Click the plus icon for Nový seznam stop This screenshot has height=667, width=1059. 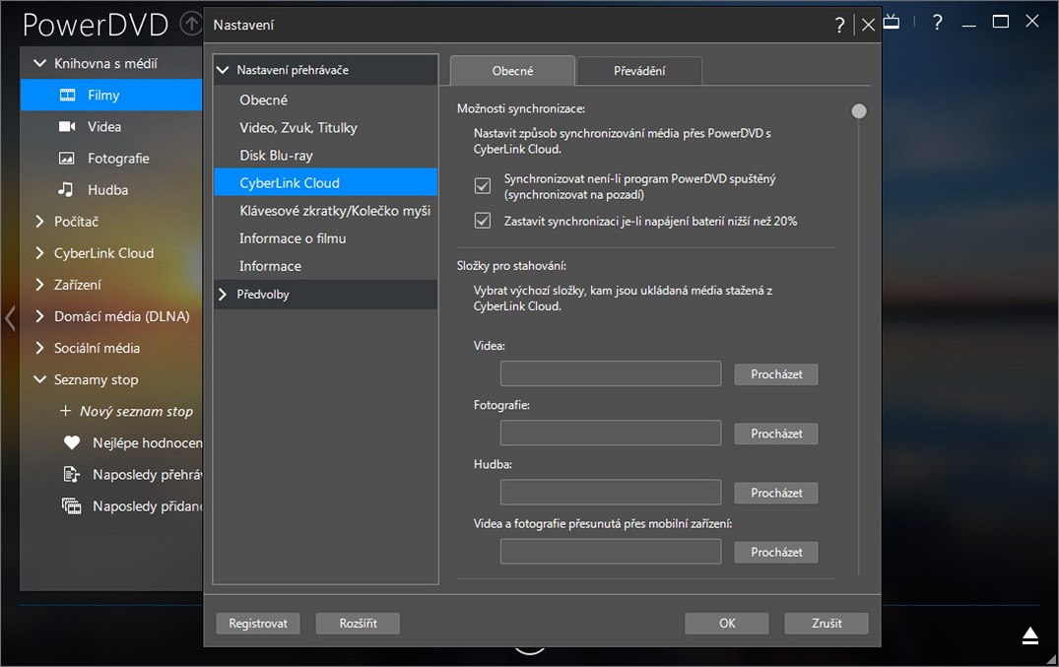coord(65,411)
